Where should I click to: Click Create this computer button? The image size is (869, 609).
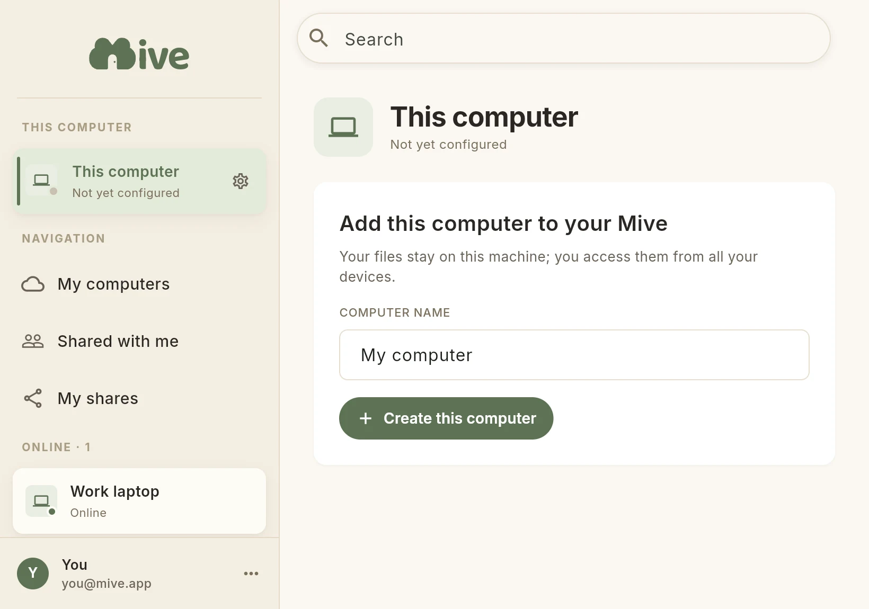coord(446,418)
